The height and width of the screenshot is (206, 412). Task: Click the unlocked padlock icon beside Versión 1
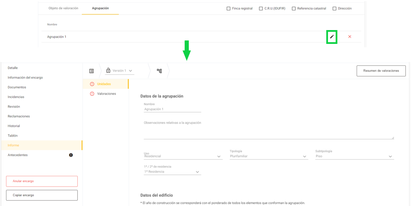coord(108,71)
